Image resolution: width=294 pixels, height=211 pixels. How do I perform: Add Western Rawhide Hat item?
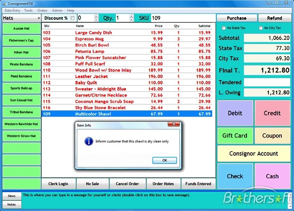(x=21, y=124)
